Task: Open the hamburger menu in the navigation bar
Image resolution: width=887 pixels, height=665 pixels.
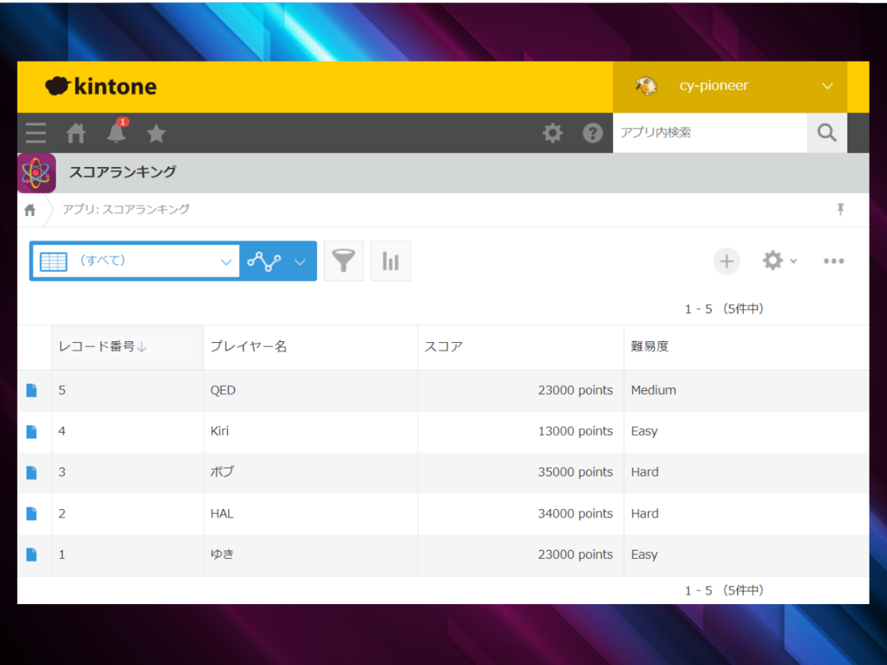Action: click(36, 133)
